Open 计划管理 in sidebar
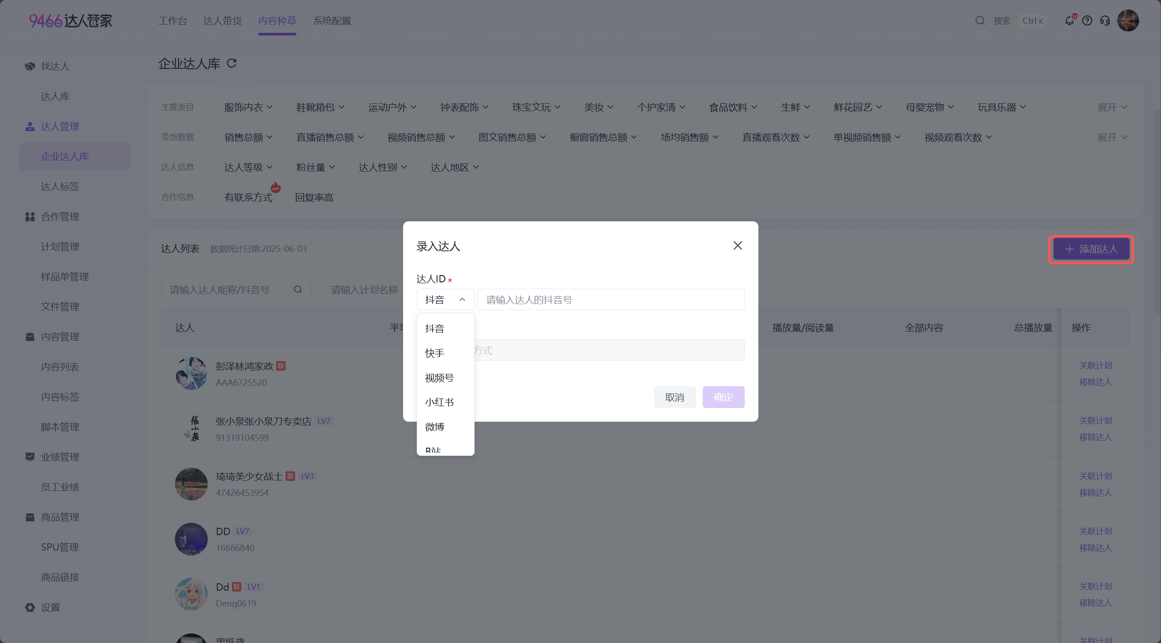The image size is (1161, 643). [x=60, y=246]
